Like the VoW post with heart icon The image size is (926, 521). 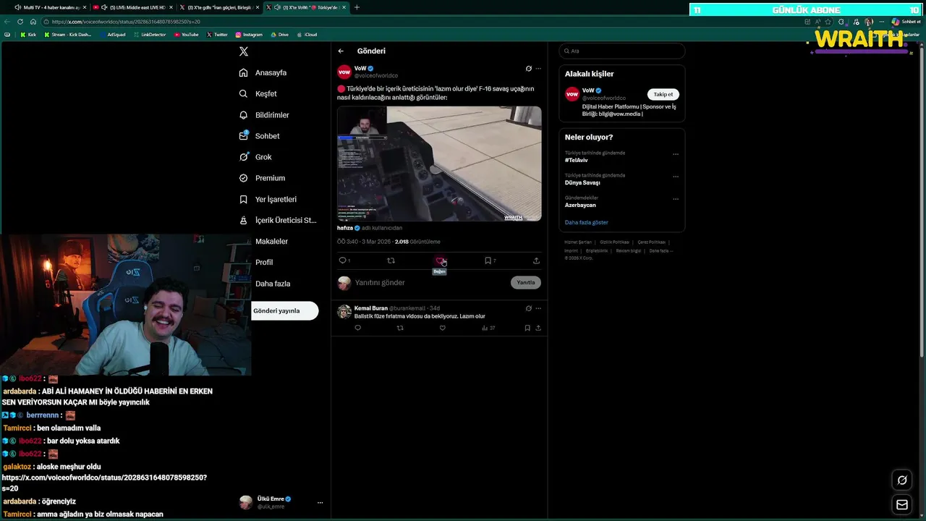pos(440,260)
